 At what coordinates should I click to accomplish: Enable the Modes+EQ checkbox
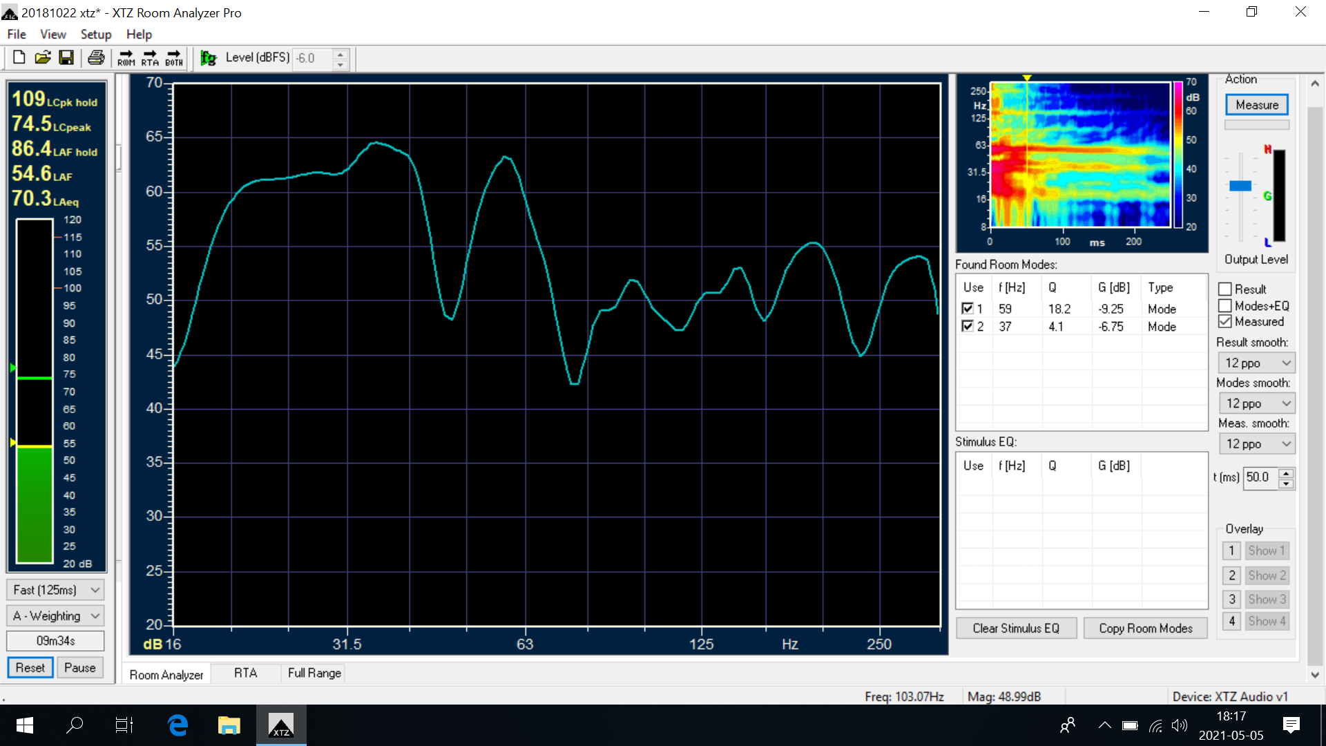1225,306
